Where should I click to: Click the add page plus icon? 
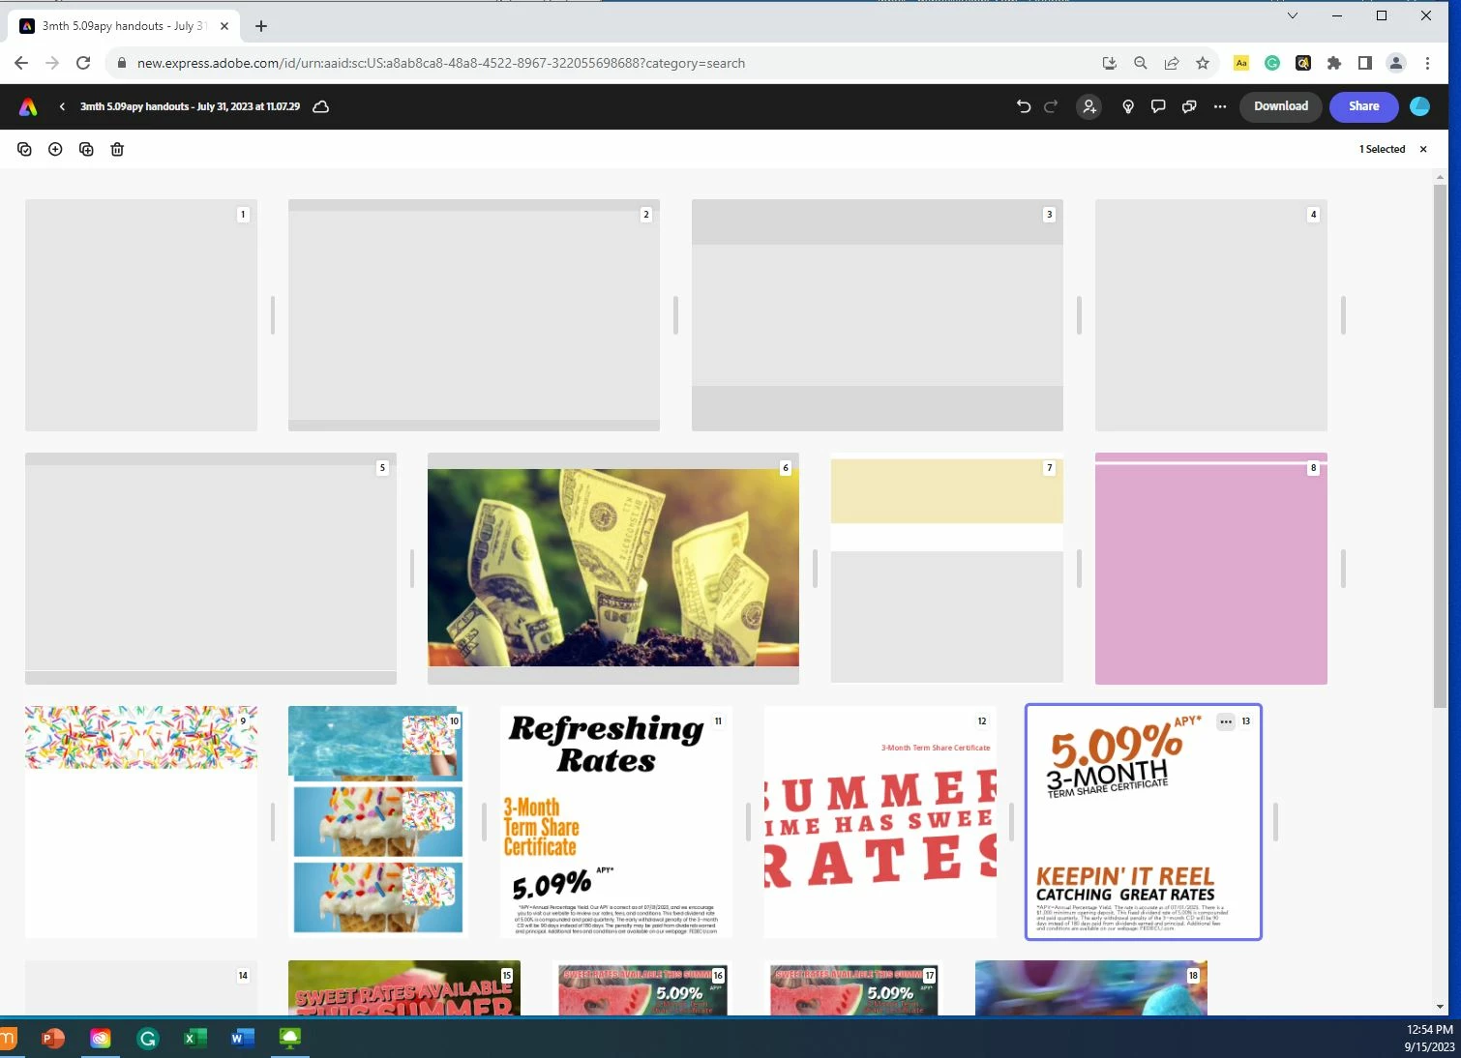pos(55,149)
